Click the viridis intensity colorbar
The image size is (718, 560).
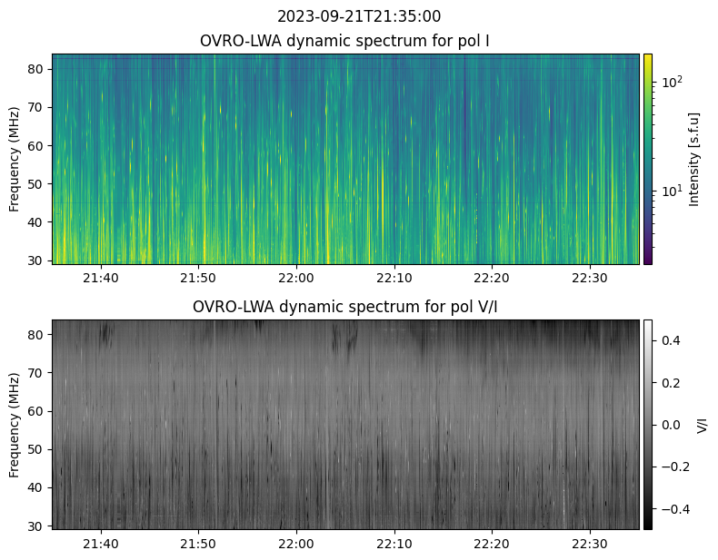(648, 159)
